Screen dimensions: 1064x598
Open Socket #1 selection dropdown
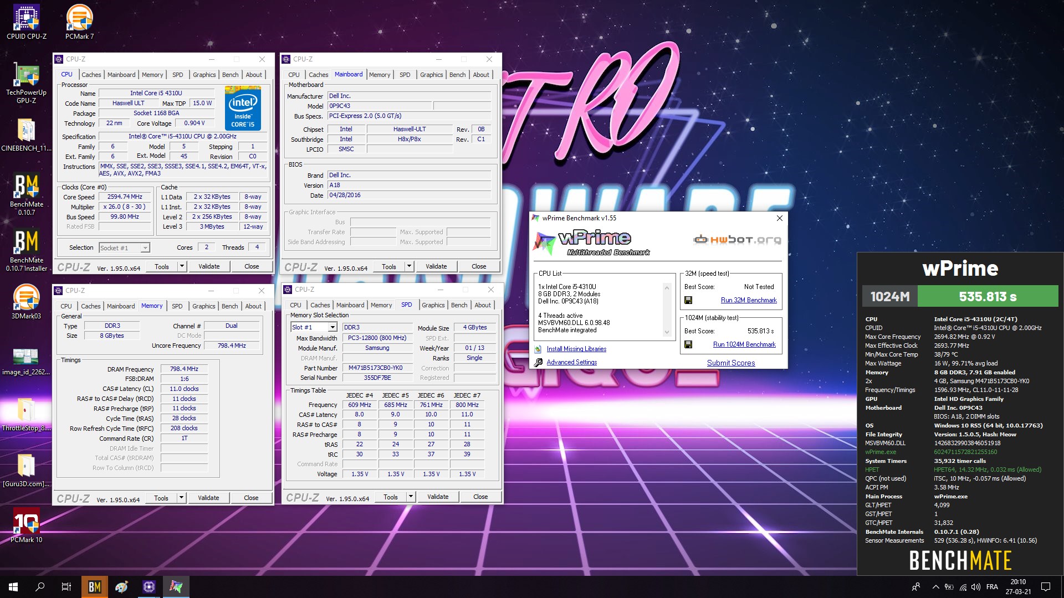145,248
